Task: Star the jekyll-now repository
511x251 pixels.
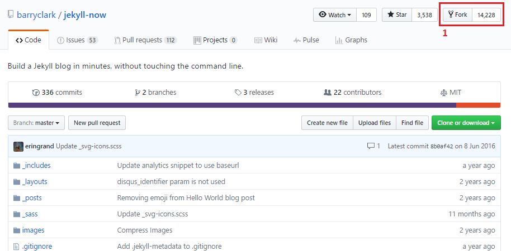Action: [x=397, y=15]
